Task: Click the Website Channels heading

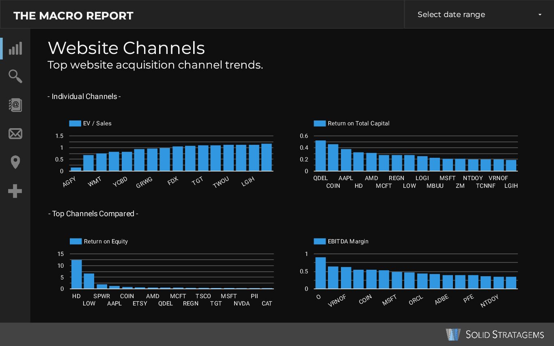Action: tap(126, 48)
